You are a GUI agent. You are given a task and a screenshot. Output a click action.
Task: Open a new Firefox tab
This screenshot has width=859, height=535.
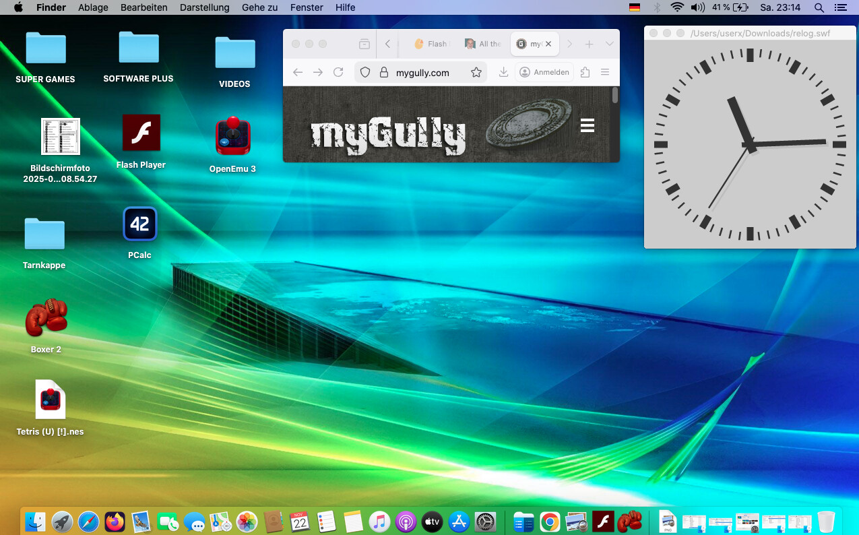coord(589,44)
